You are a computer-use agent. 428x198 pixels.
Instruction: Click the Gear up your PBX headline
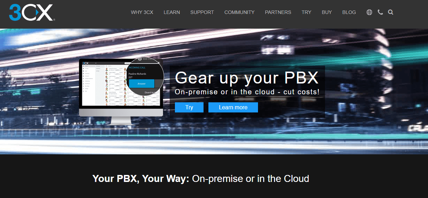[x=247, y=78]
